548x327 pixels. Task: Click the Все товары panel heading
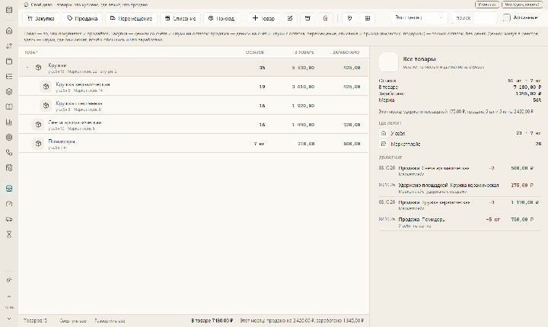419,59
